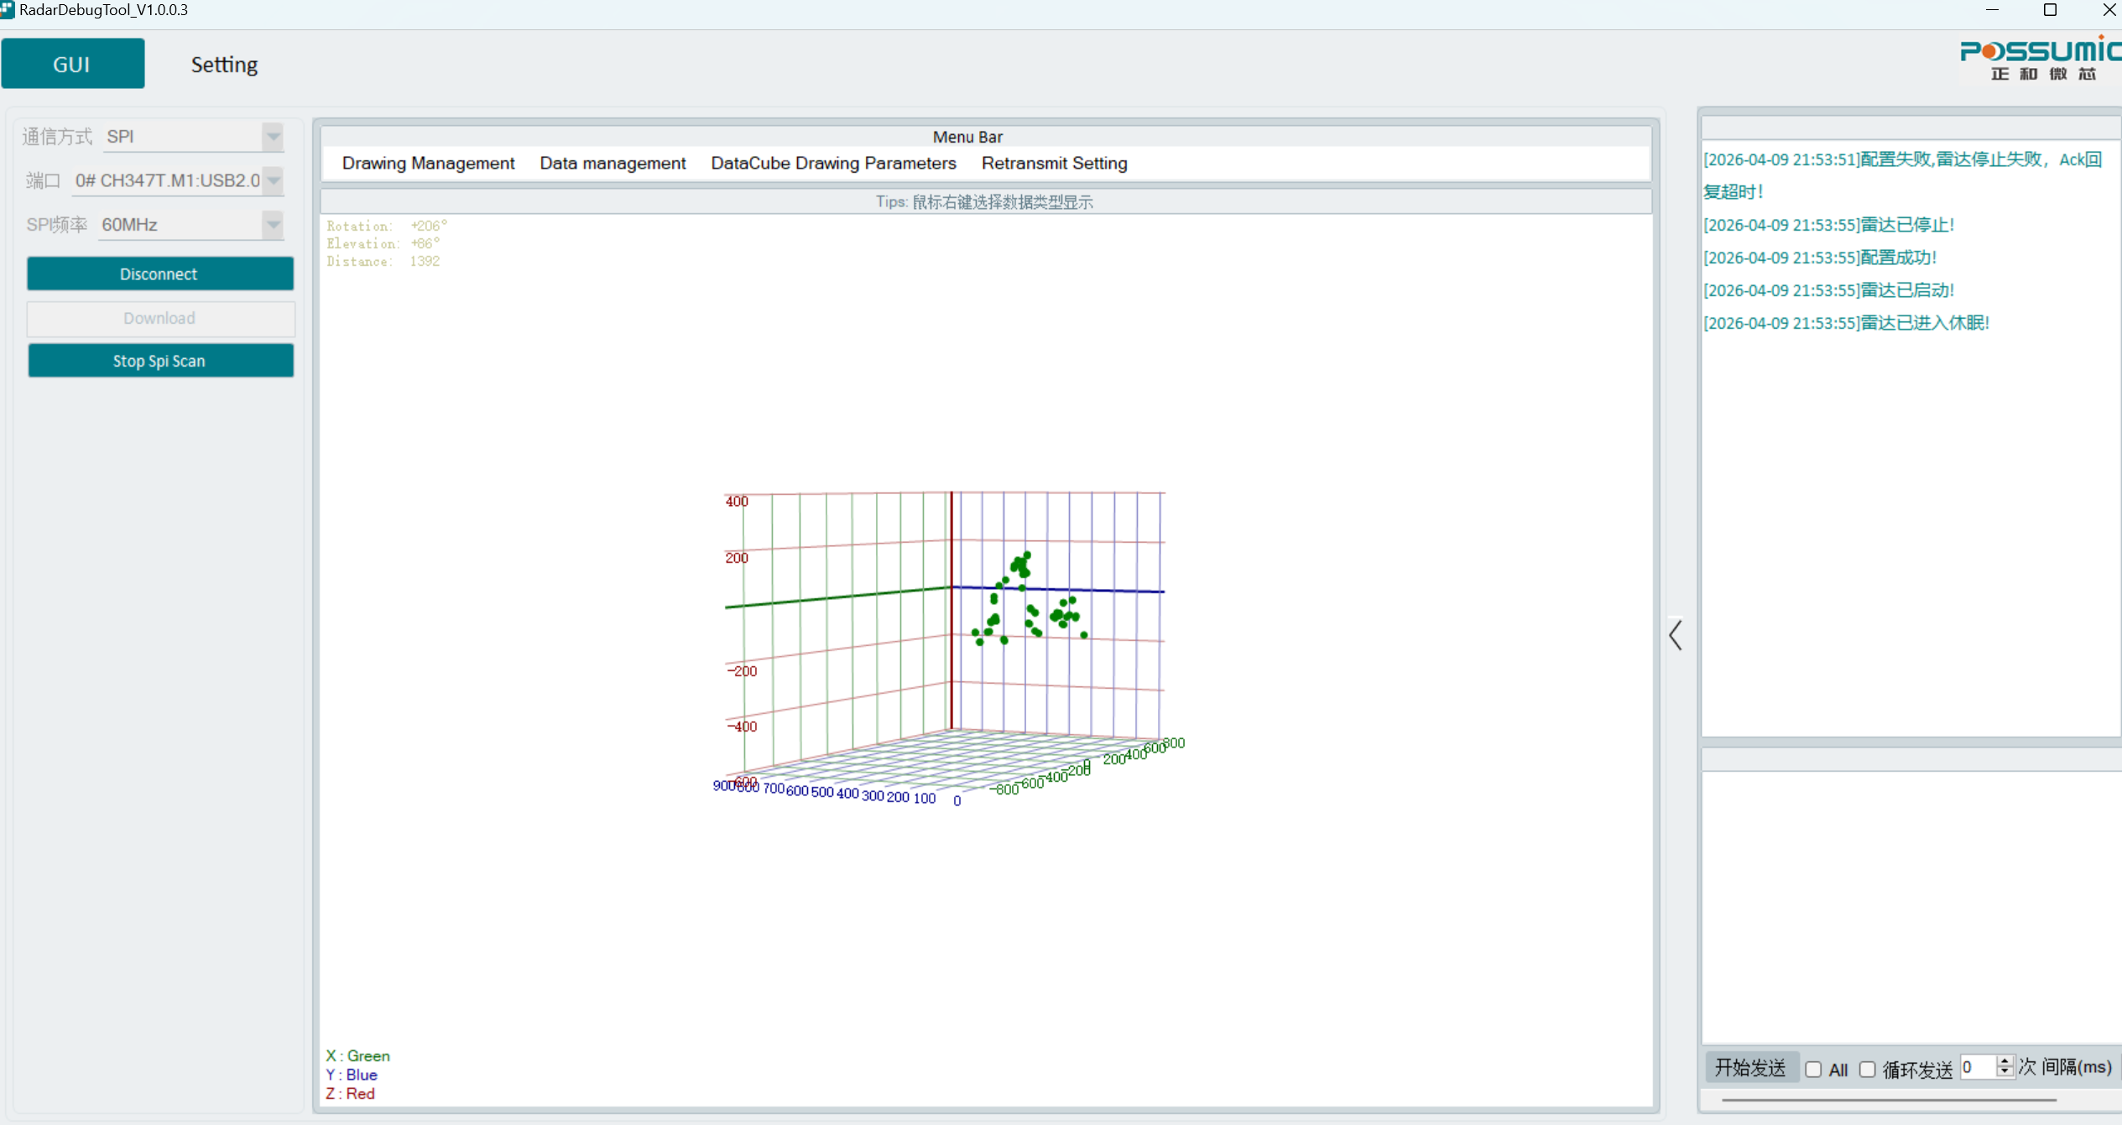
Task: Switch to the Setting tab
Action: pos(224,65)
